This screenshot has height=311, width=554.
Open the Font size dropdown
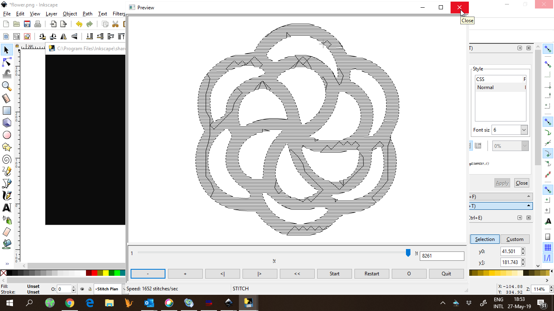coord(524,130)
